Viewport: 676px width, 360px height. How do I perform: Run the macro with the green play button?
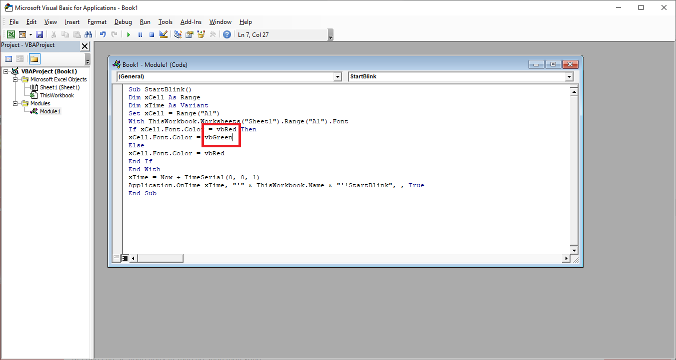(128, 34)
